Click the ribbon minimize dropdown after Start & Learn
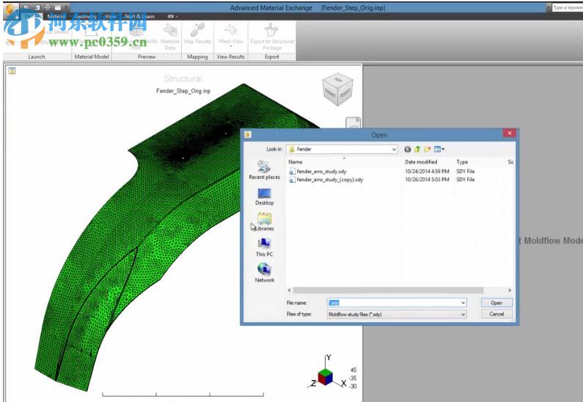This screenshot has height=402, width=583. 172,16
